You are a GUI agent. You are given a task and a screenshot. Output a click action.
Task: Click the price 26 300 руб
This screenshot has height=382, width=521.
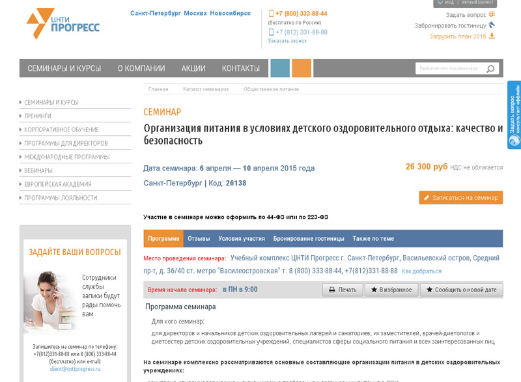click(x=427, y=167)
